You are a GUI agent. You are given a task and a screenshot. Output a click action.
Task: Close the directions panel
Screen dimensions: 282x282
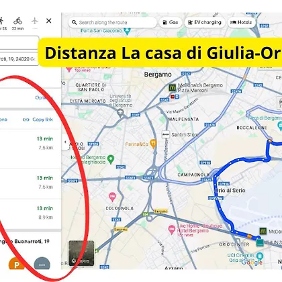[x=49, y=21]
